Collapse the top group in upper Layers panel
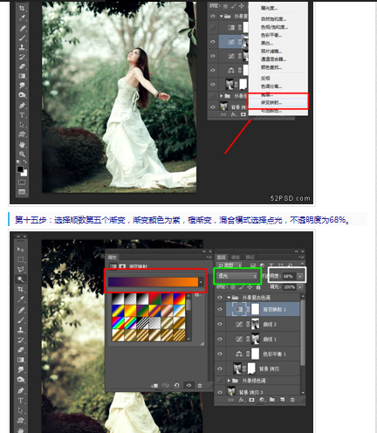This screenshot has width=377, height=433. coord(222,17)
